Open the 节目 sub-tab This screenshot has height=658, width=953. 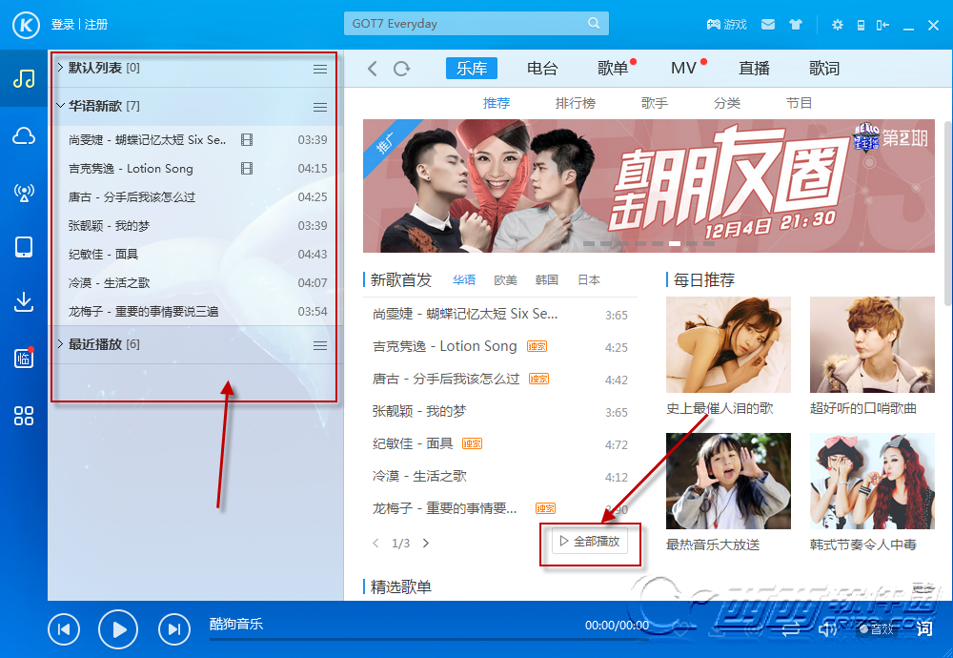pyautogui.click(x=799, y=103)
